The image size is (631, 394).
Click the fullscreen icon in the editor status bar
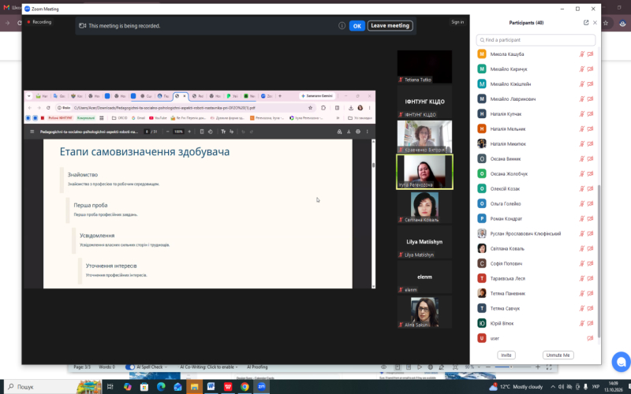(x=549, y=367)
